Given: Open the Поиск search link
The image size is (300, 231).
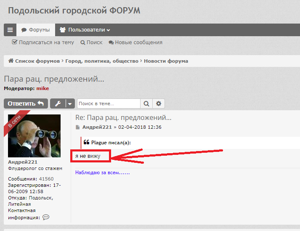Looking at the screenshot, I should 91,42.
